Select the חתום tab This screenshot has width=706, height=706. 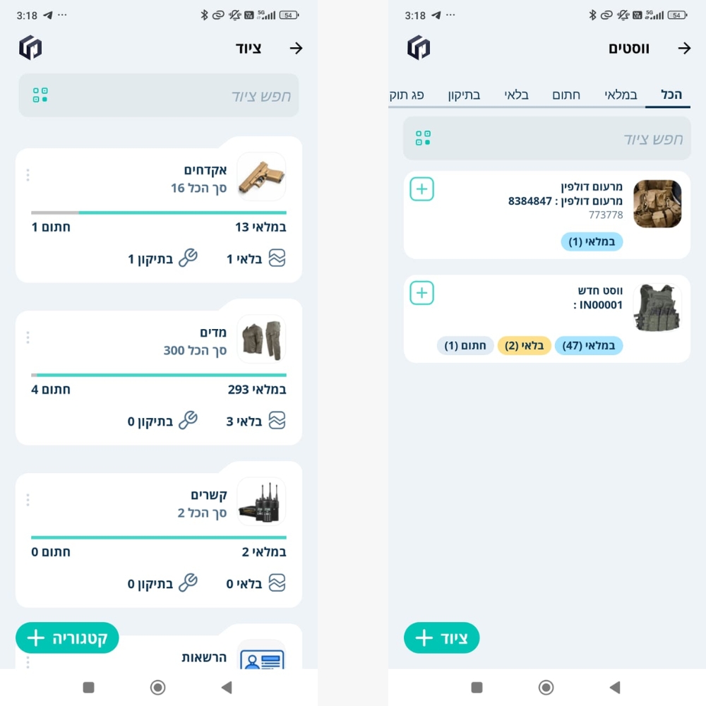pyautogui.click(x=566, y=95)
